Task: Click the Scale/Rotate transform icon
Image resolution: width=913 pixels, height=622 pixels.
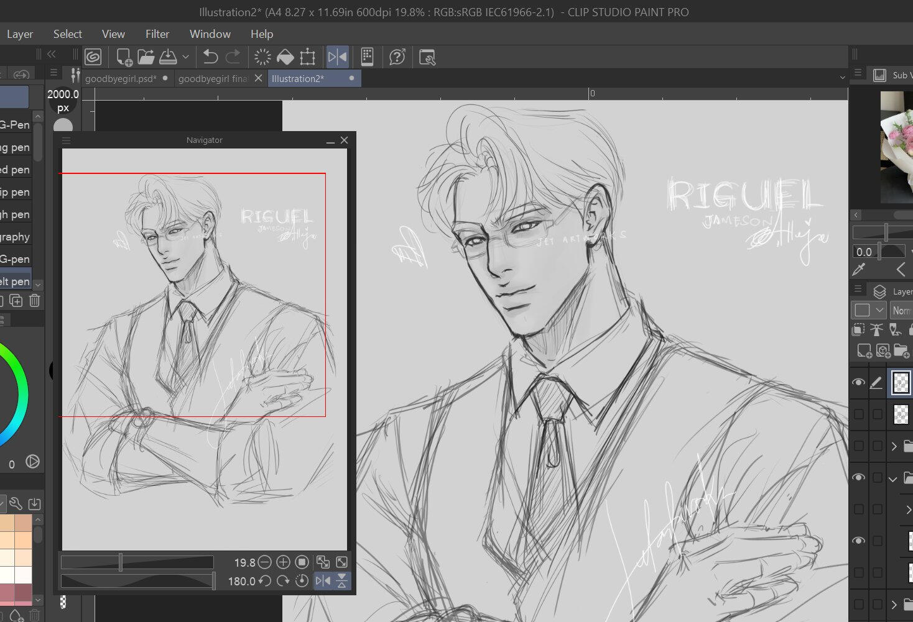Action: tap(307, 57)
